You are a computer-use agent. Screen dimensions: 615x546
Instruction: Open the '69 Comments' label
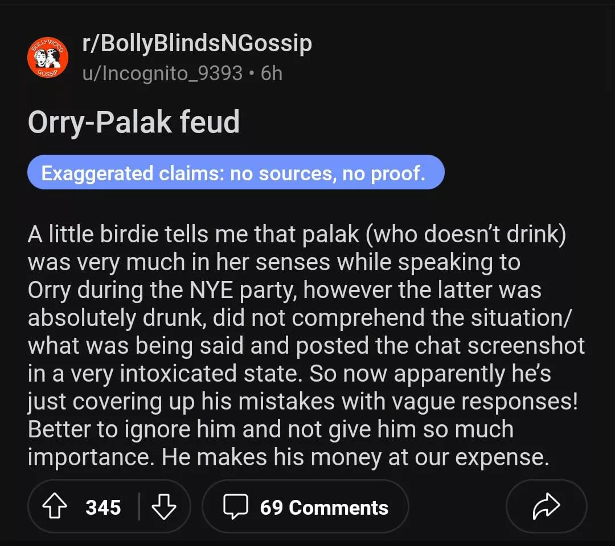tap(324, 507)
